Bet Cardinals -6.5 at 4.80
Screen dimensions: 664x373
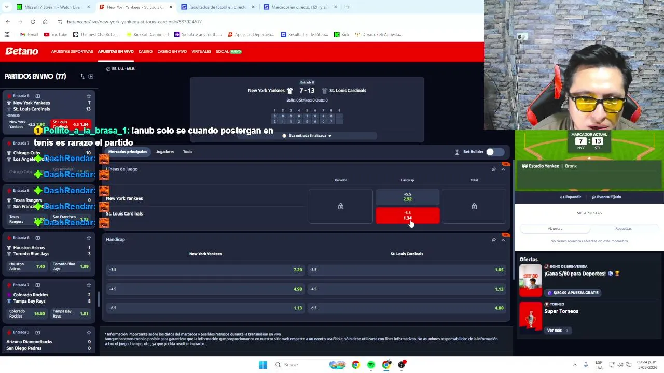tap(407, 308)
